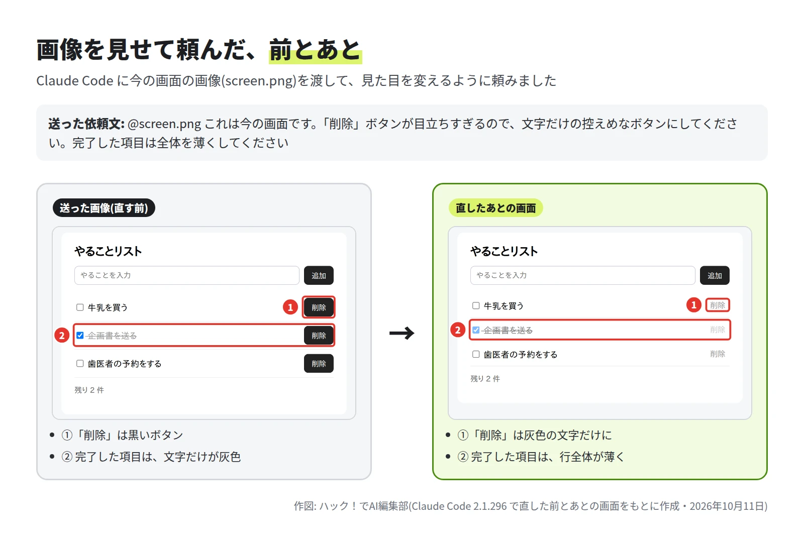Click the title 画像を見せて頼んだ、前とあと

[199, 50]
